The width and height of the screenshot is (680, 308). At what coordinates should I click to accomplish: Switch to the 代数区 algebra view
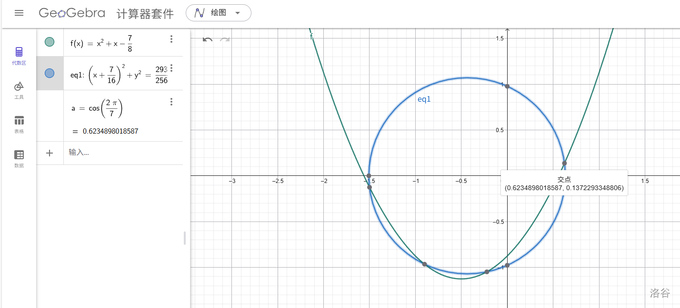tap(19, 56)
